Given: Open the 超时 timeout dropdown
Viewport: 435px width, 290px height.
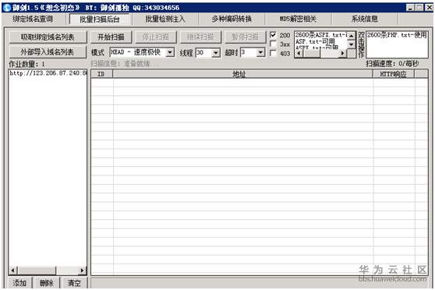Looking at the screenshot, I should click(260, 52).
